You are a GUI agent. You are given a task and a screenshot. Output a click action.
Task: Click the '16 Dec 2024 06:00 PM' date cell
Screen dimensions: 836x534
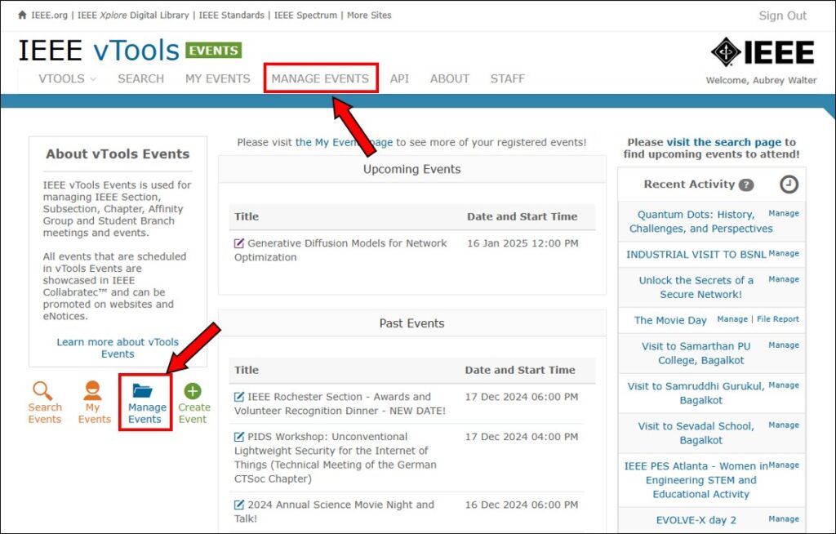pos(522,505)
